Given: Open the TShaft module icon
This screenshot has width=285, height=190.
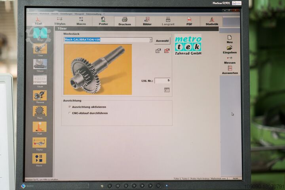Looking at the screenshot, I should point(40,80).
